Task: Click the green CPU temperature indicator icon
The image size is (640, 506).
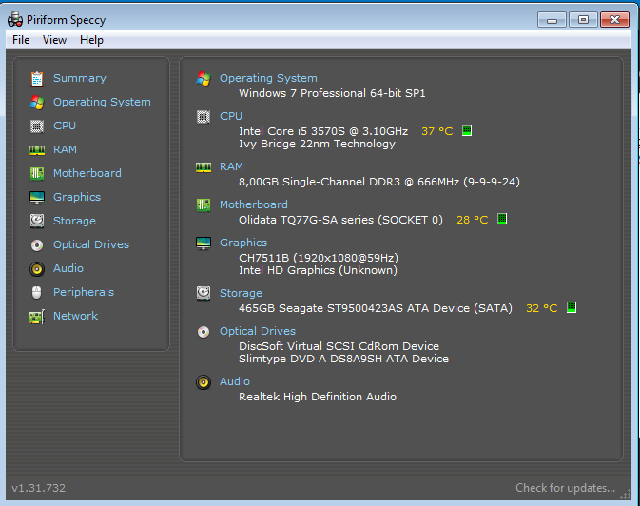Action: click(467, 130)
